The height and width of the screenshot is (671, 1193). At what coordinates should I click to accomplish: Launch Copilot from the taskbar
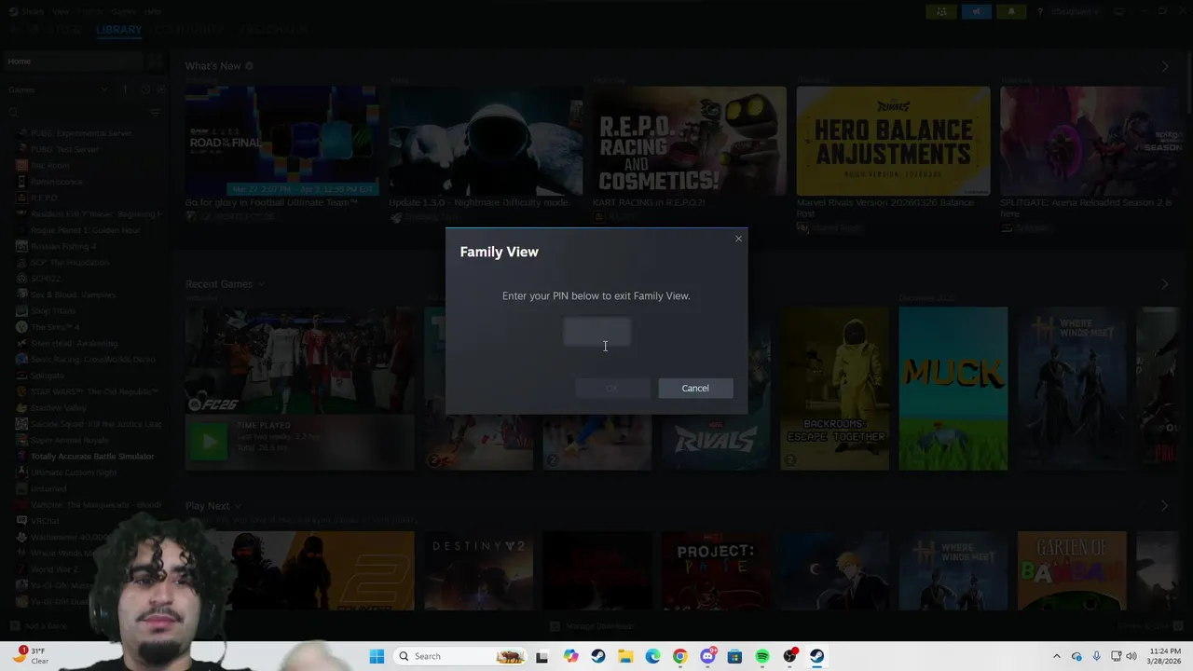coord(570,656)
